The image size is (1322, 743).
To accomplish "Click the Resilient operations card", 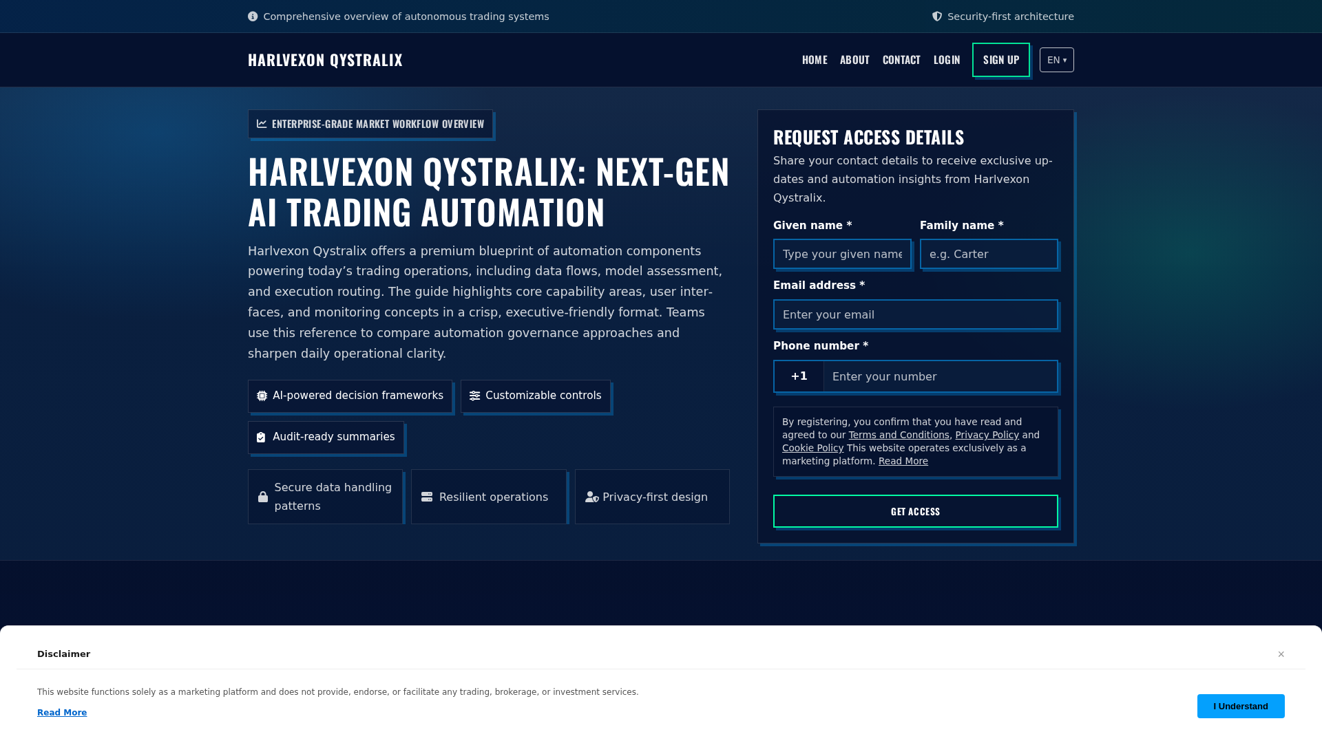I will pyautogui.click(x=489, y=497).
